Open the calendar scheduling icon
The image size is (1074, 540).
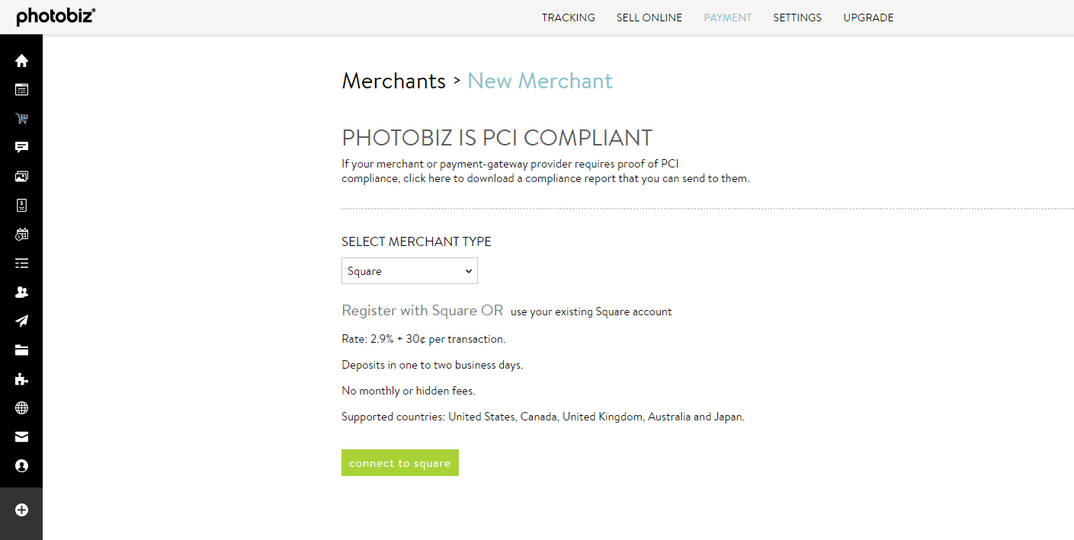(x=21, y=235)
